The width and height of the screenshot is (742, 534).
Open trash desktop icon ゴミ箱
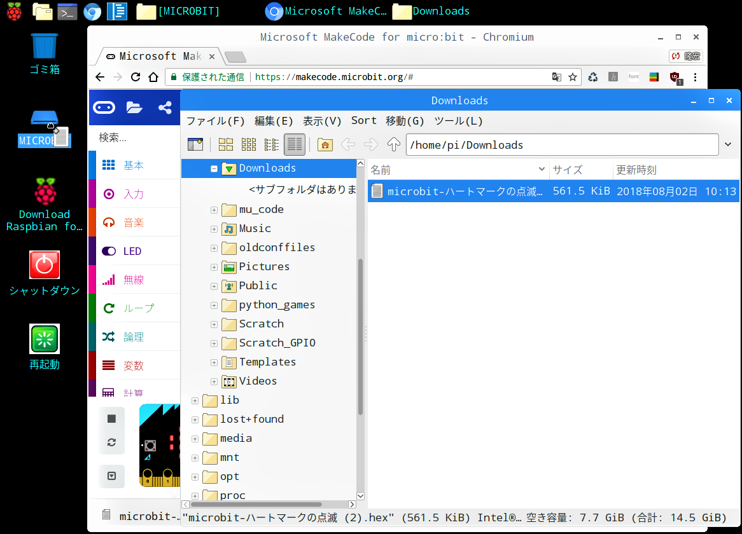pos(45,53)
